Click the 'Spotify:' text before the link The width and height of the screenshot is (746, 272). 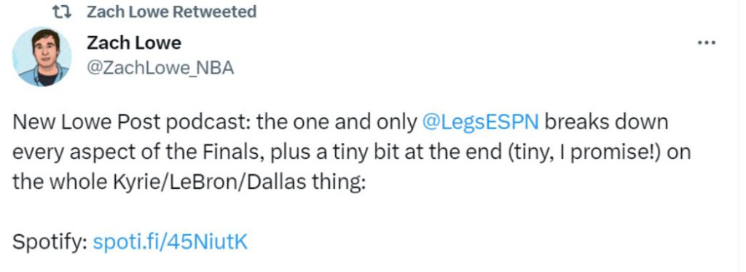50,242
